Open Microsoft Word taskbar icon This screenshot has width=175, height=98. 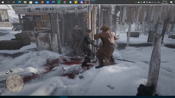coord(53,2)
